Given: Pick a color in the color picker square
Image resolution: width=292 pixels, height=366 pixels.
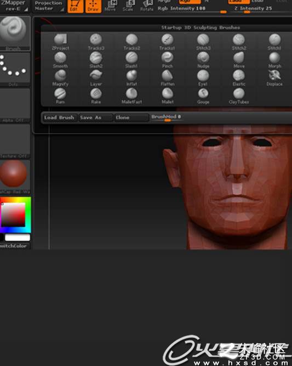Looking at the screenshot, I should pyautogui.click(x=13, y=215).
